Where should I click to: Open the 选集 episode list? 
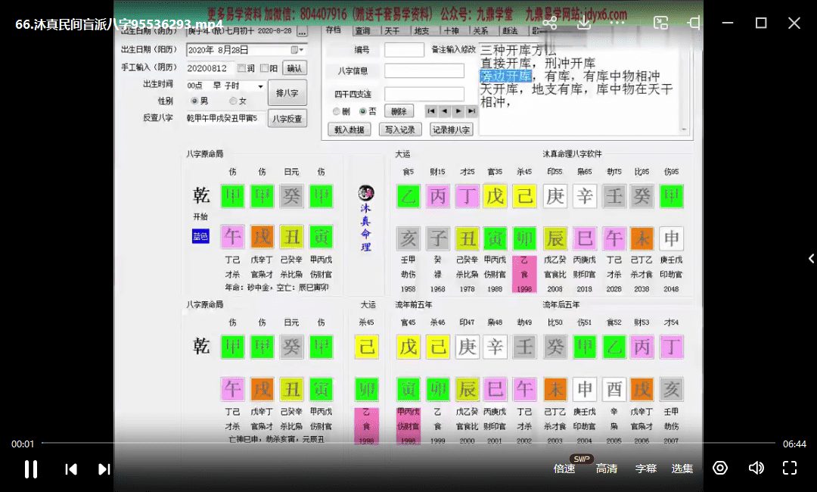tap(682, 469)
